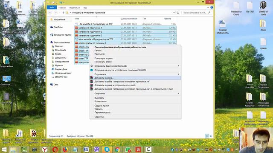Viewport: 273px width, 153px height.
Task: Click the Forward navigation arrow in Explorer
Action: (55, 13)
